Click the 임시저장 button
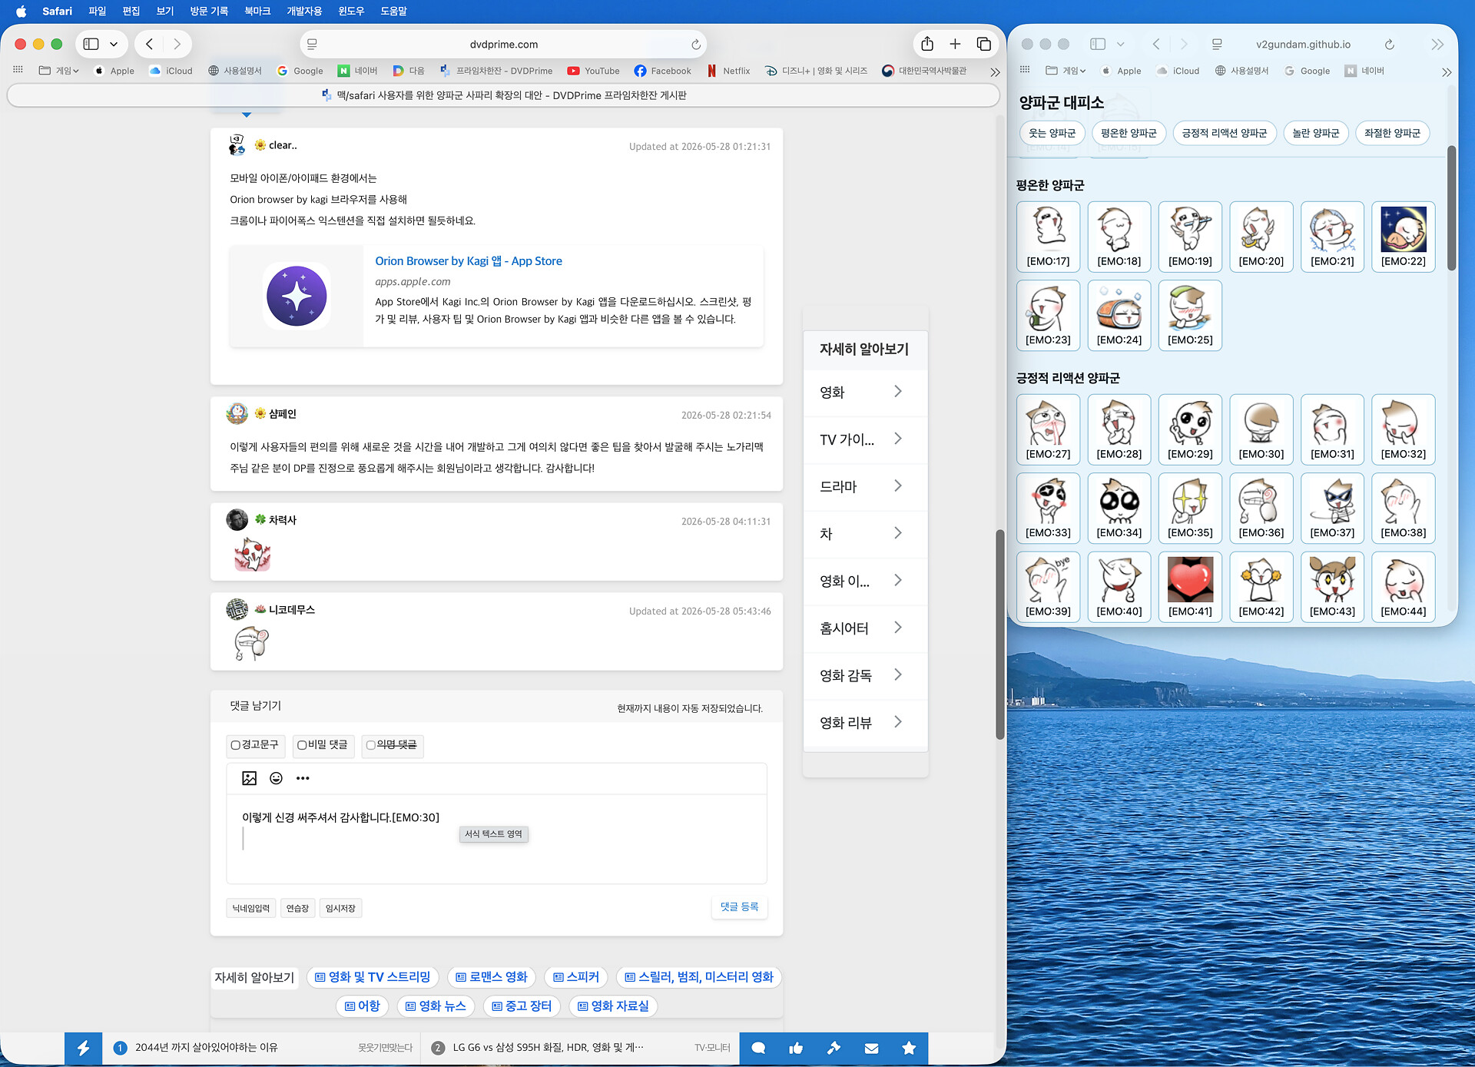 click(x=340, y=909)
